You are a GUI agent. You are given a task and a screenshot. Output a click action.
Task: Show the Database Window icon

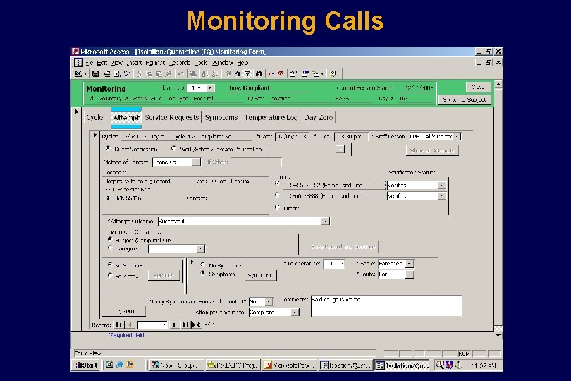pos(305,74)
